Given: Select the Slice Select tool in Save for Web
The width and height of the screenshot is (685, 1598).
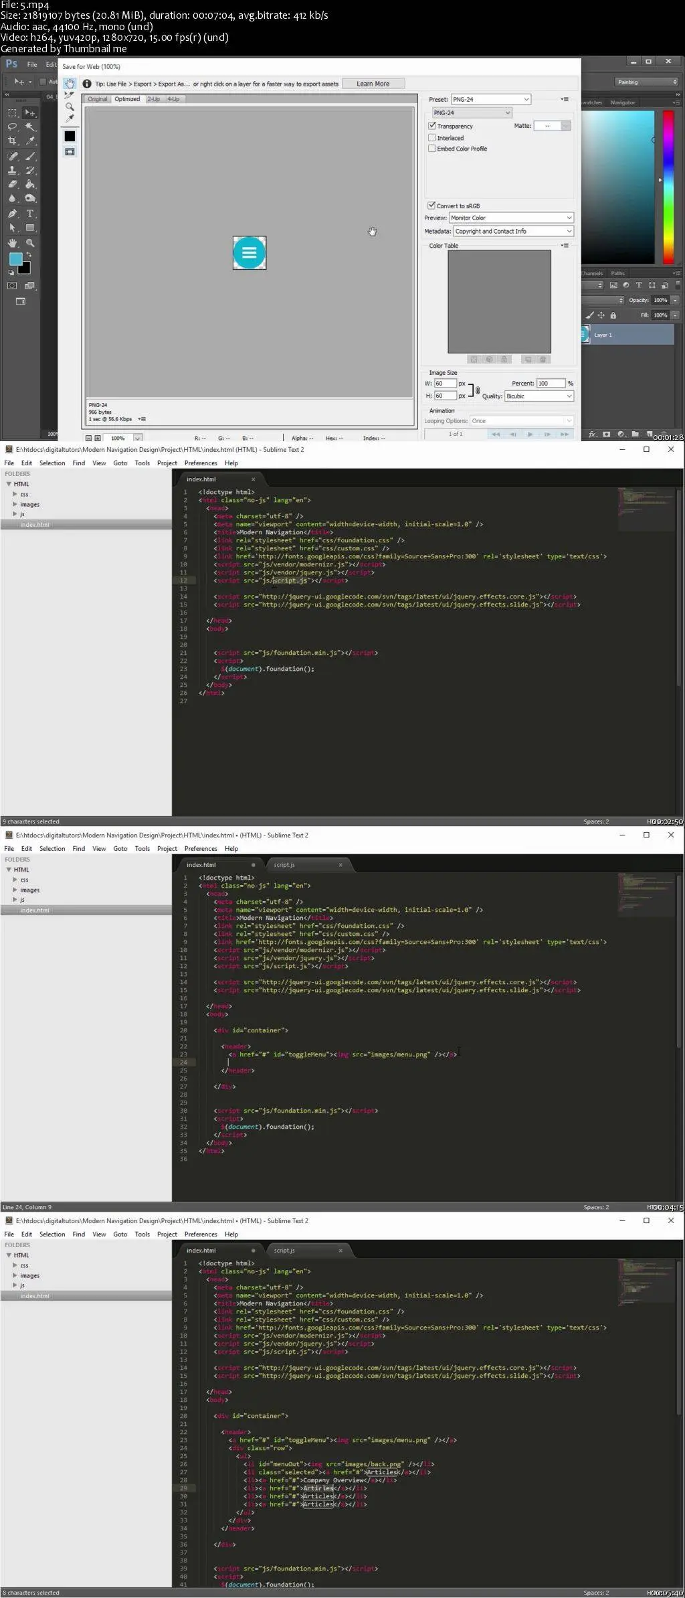Looking at the screenshot, I should (x=70, y=95).
